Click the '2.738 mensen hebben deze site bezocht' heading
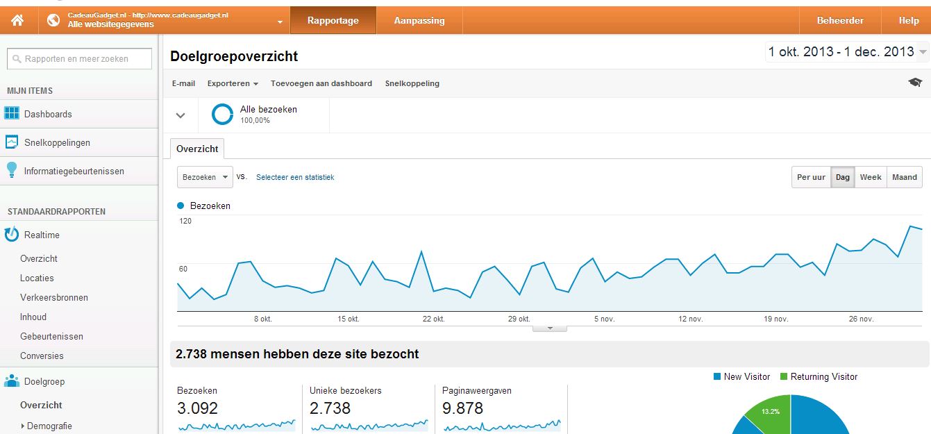The width and height of the screenshot is (931, 434). [x=297, y=354]
